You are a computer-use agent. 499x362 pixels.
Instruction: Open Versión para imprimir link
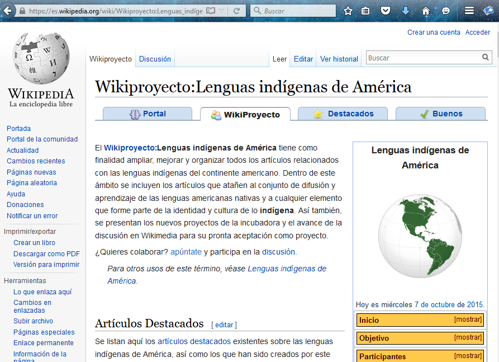46,265
